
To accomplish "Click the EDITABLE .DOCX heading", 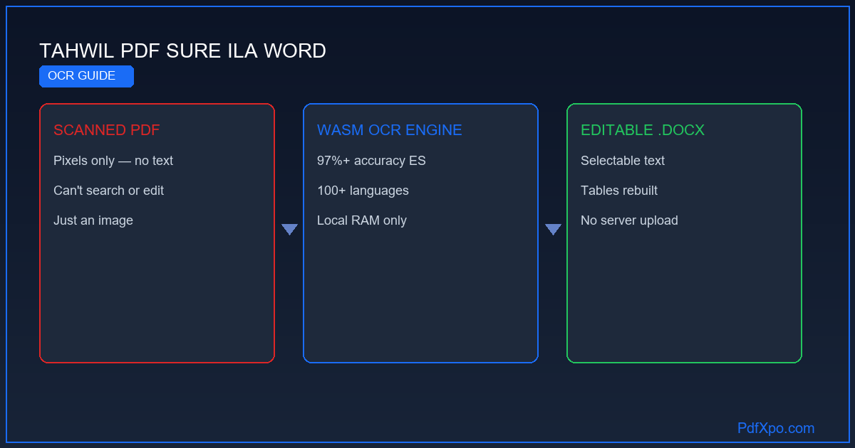I will pos(643,130).
